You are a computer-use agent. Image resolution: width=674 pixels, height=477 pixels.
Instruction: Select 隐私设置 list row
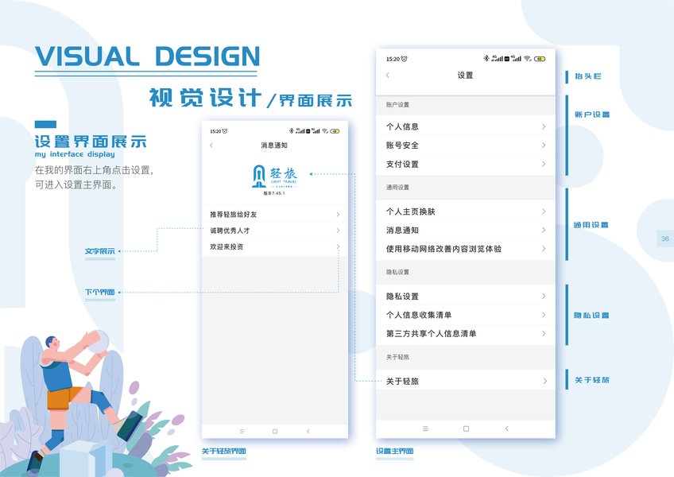click(466, 297)
